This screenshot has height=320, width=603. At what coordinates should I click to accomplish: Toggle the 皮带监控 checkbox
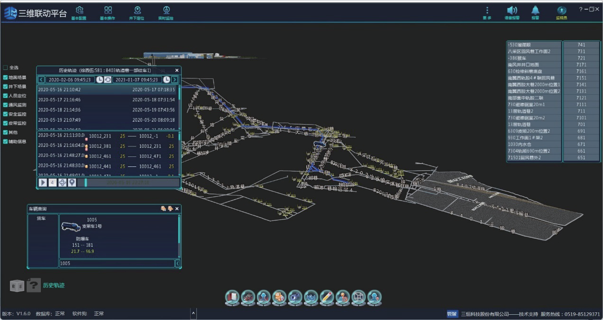(6, 123)
